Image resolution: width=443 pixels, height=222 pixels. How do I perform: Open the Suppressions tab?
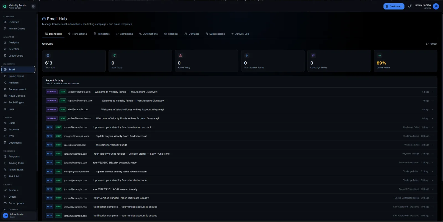[x=215, y=34]
